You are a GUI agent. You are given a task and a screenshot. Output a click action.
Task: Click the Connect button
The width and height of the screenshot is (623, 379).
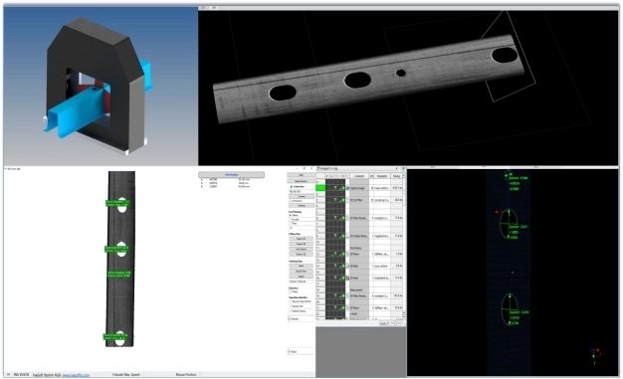(302, 196)
